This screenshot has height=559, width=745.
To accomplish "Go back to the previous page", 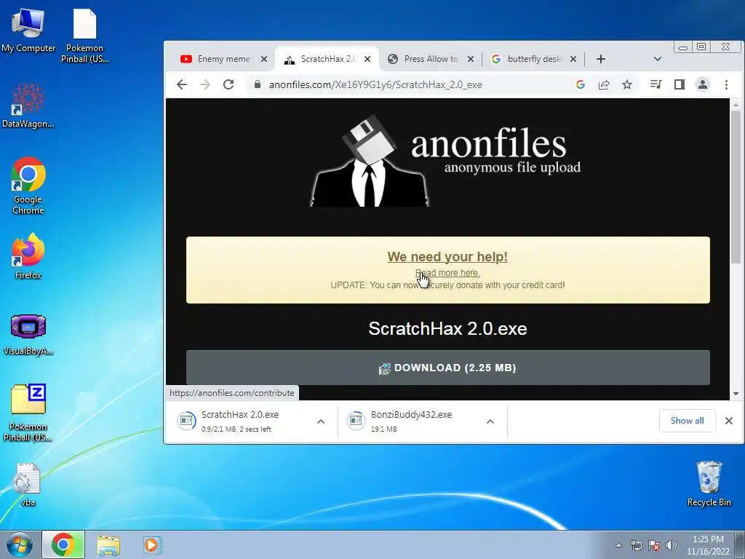I will (181, 84).
